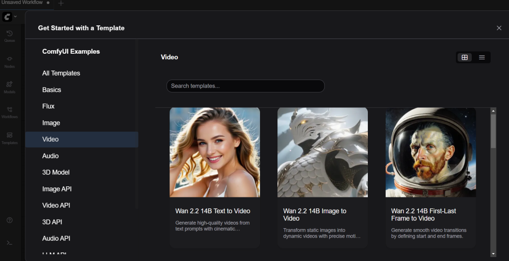
Task: Click the ComfyUI Examples heading
Action: (71, 52)
